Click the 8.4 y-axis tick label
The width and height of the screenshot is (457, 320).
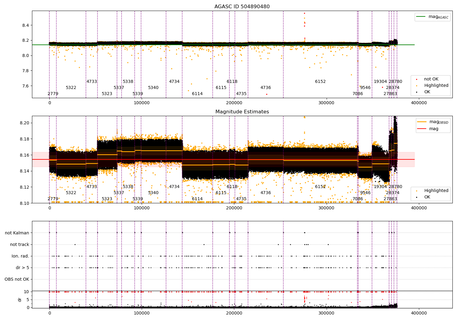[x=26, y=25]
